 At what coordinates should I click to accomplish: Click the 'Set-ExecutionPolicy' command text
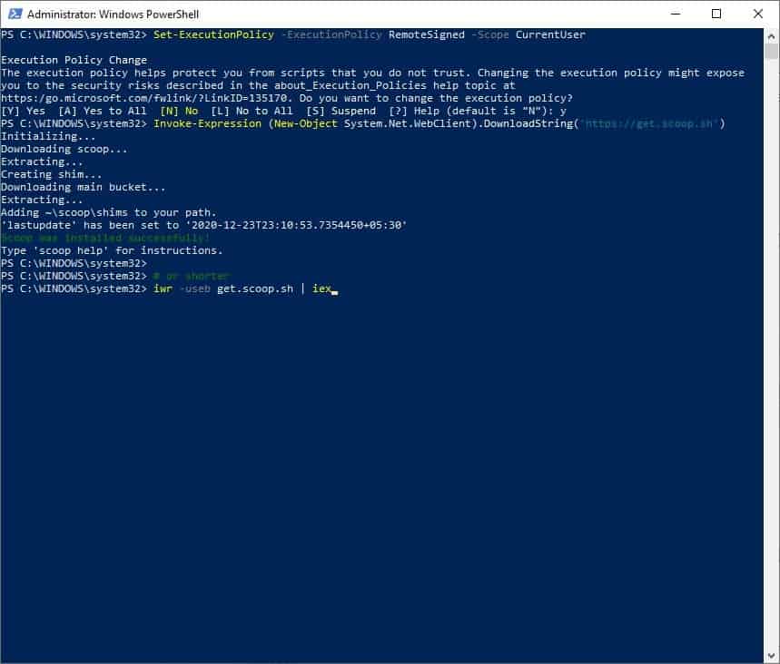point(213,34)
